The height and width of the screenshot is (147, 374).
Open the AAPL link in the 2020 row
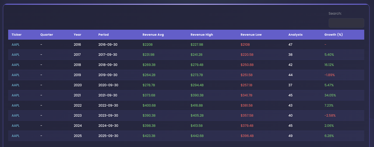click(x=15, y=85)
